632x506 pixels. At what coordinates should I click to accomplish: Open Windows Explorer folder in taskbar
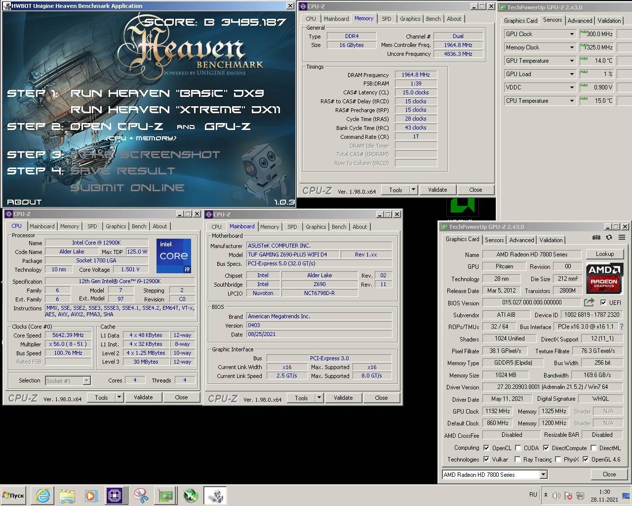point(67,495)
